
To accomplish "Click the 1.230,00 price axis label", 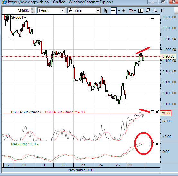I will (x=169, y=17).
